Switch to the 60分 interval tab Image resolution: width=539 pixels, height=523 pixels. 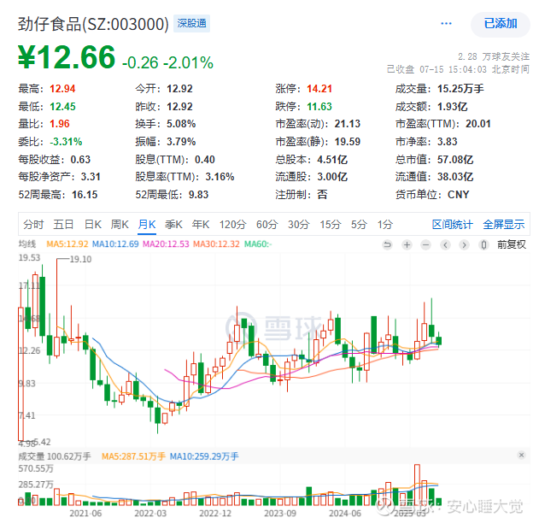pyautogui.click(x=267, y=225)
